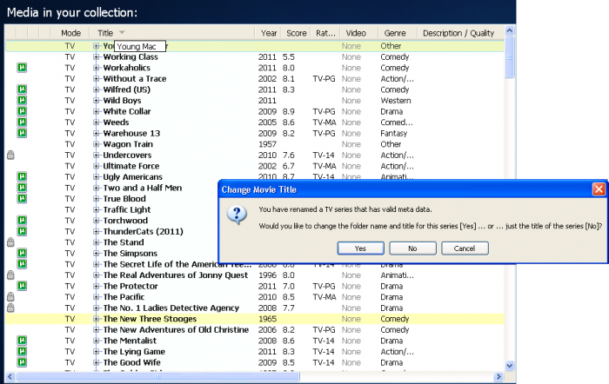Select the horizontal scrollbar thumb
The height and width of the screenshot is (384, 609).
click(x=157, y=376)
